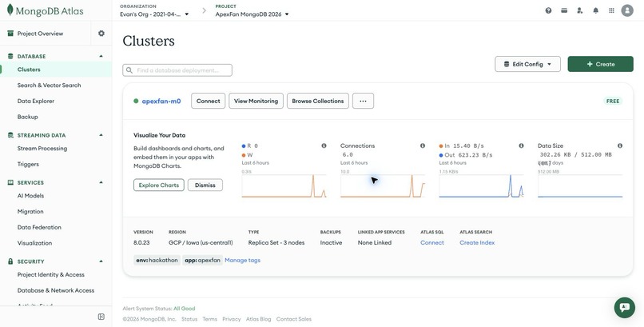
Task: Open Triggers in sidebar
Action: [x=28, y=165]
